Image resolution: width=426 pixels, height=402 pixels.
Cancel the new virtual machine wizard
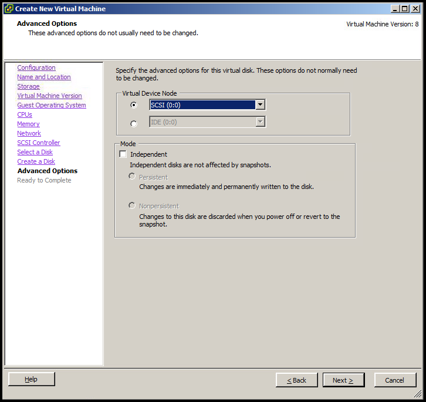[395, 380]
